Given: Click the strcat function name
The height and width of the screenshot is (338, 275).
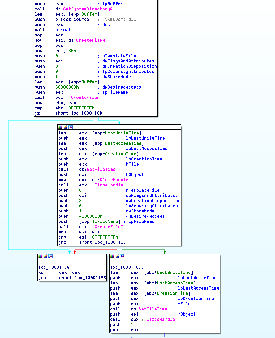Looking at the screenshot, I should [x=63, y=30].
